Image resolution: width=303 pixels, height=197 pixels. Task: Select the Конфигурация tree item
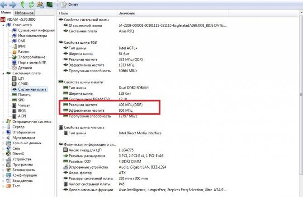coord(24,175)
